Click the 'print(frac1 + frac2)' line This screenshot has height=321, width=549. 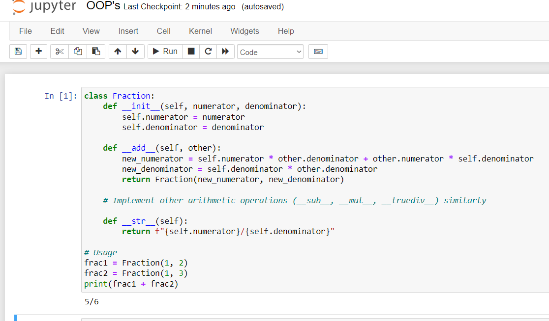click(131, 284)
